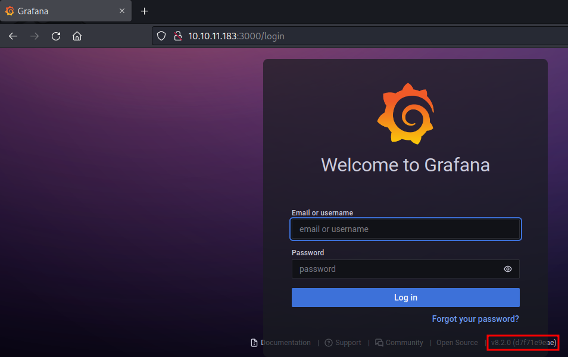The image size is (568, 357).
Task: Focus the Email or username field
Action: tap(405, 229)
